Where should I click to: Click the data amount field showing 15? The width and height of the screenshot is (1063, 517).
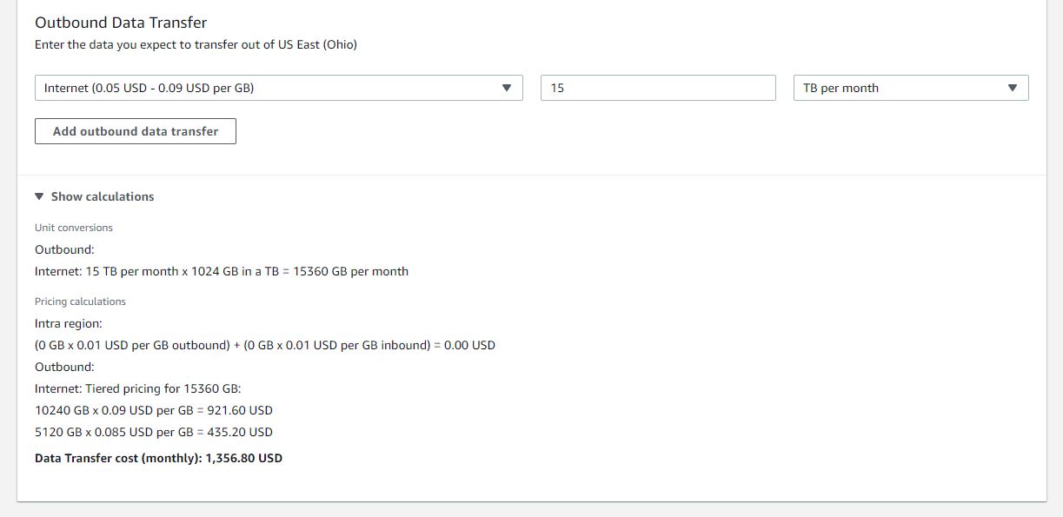coord(657,88)
